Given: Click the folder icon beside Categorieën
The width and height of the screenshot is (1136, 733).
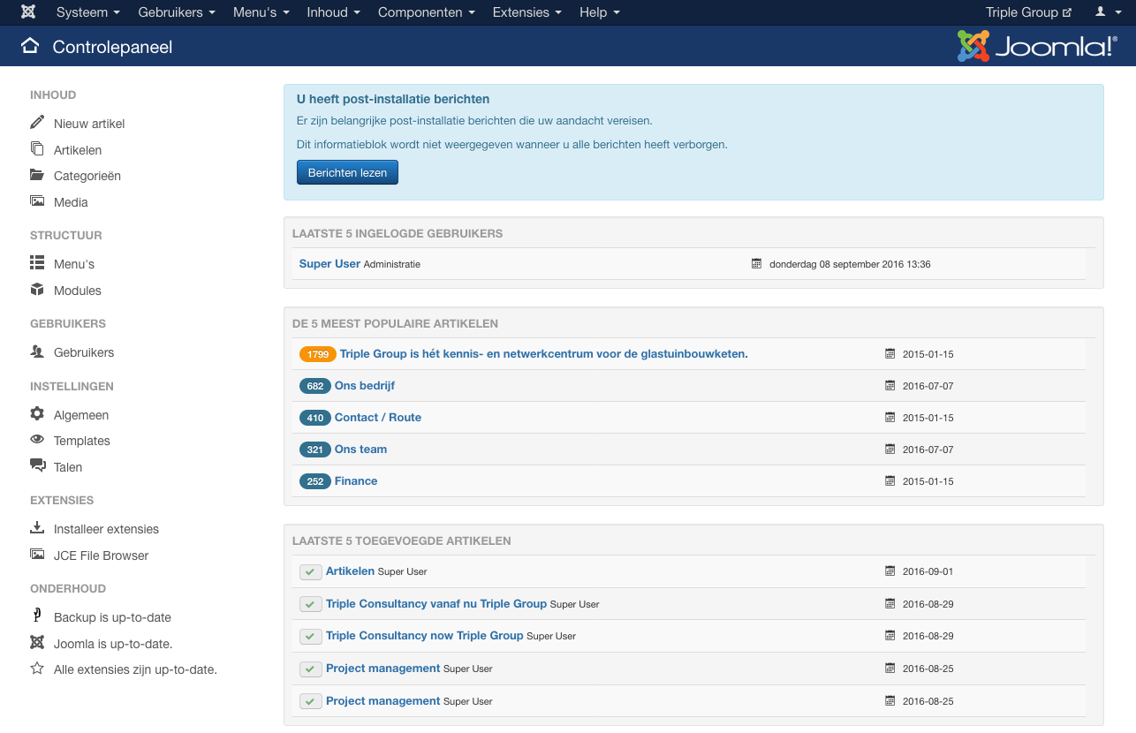Looking at the screenshot, I should point(37,175).
